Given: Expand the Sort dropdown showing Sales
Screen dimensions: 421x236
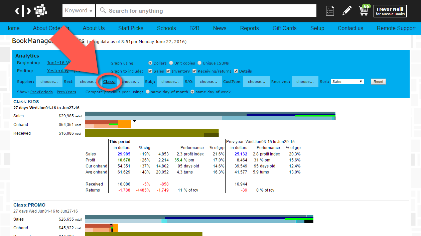Looking at the screenshot, I should point(347,82).
